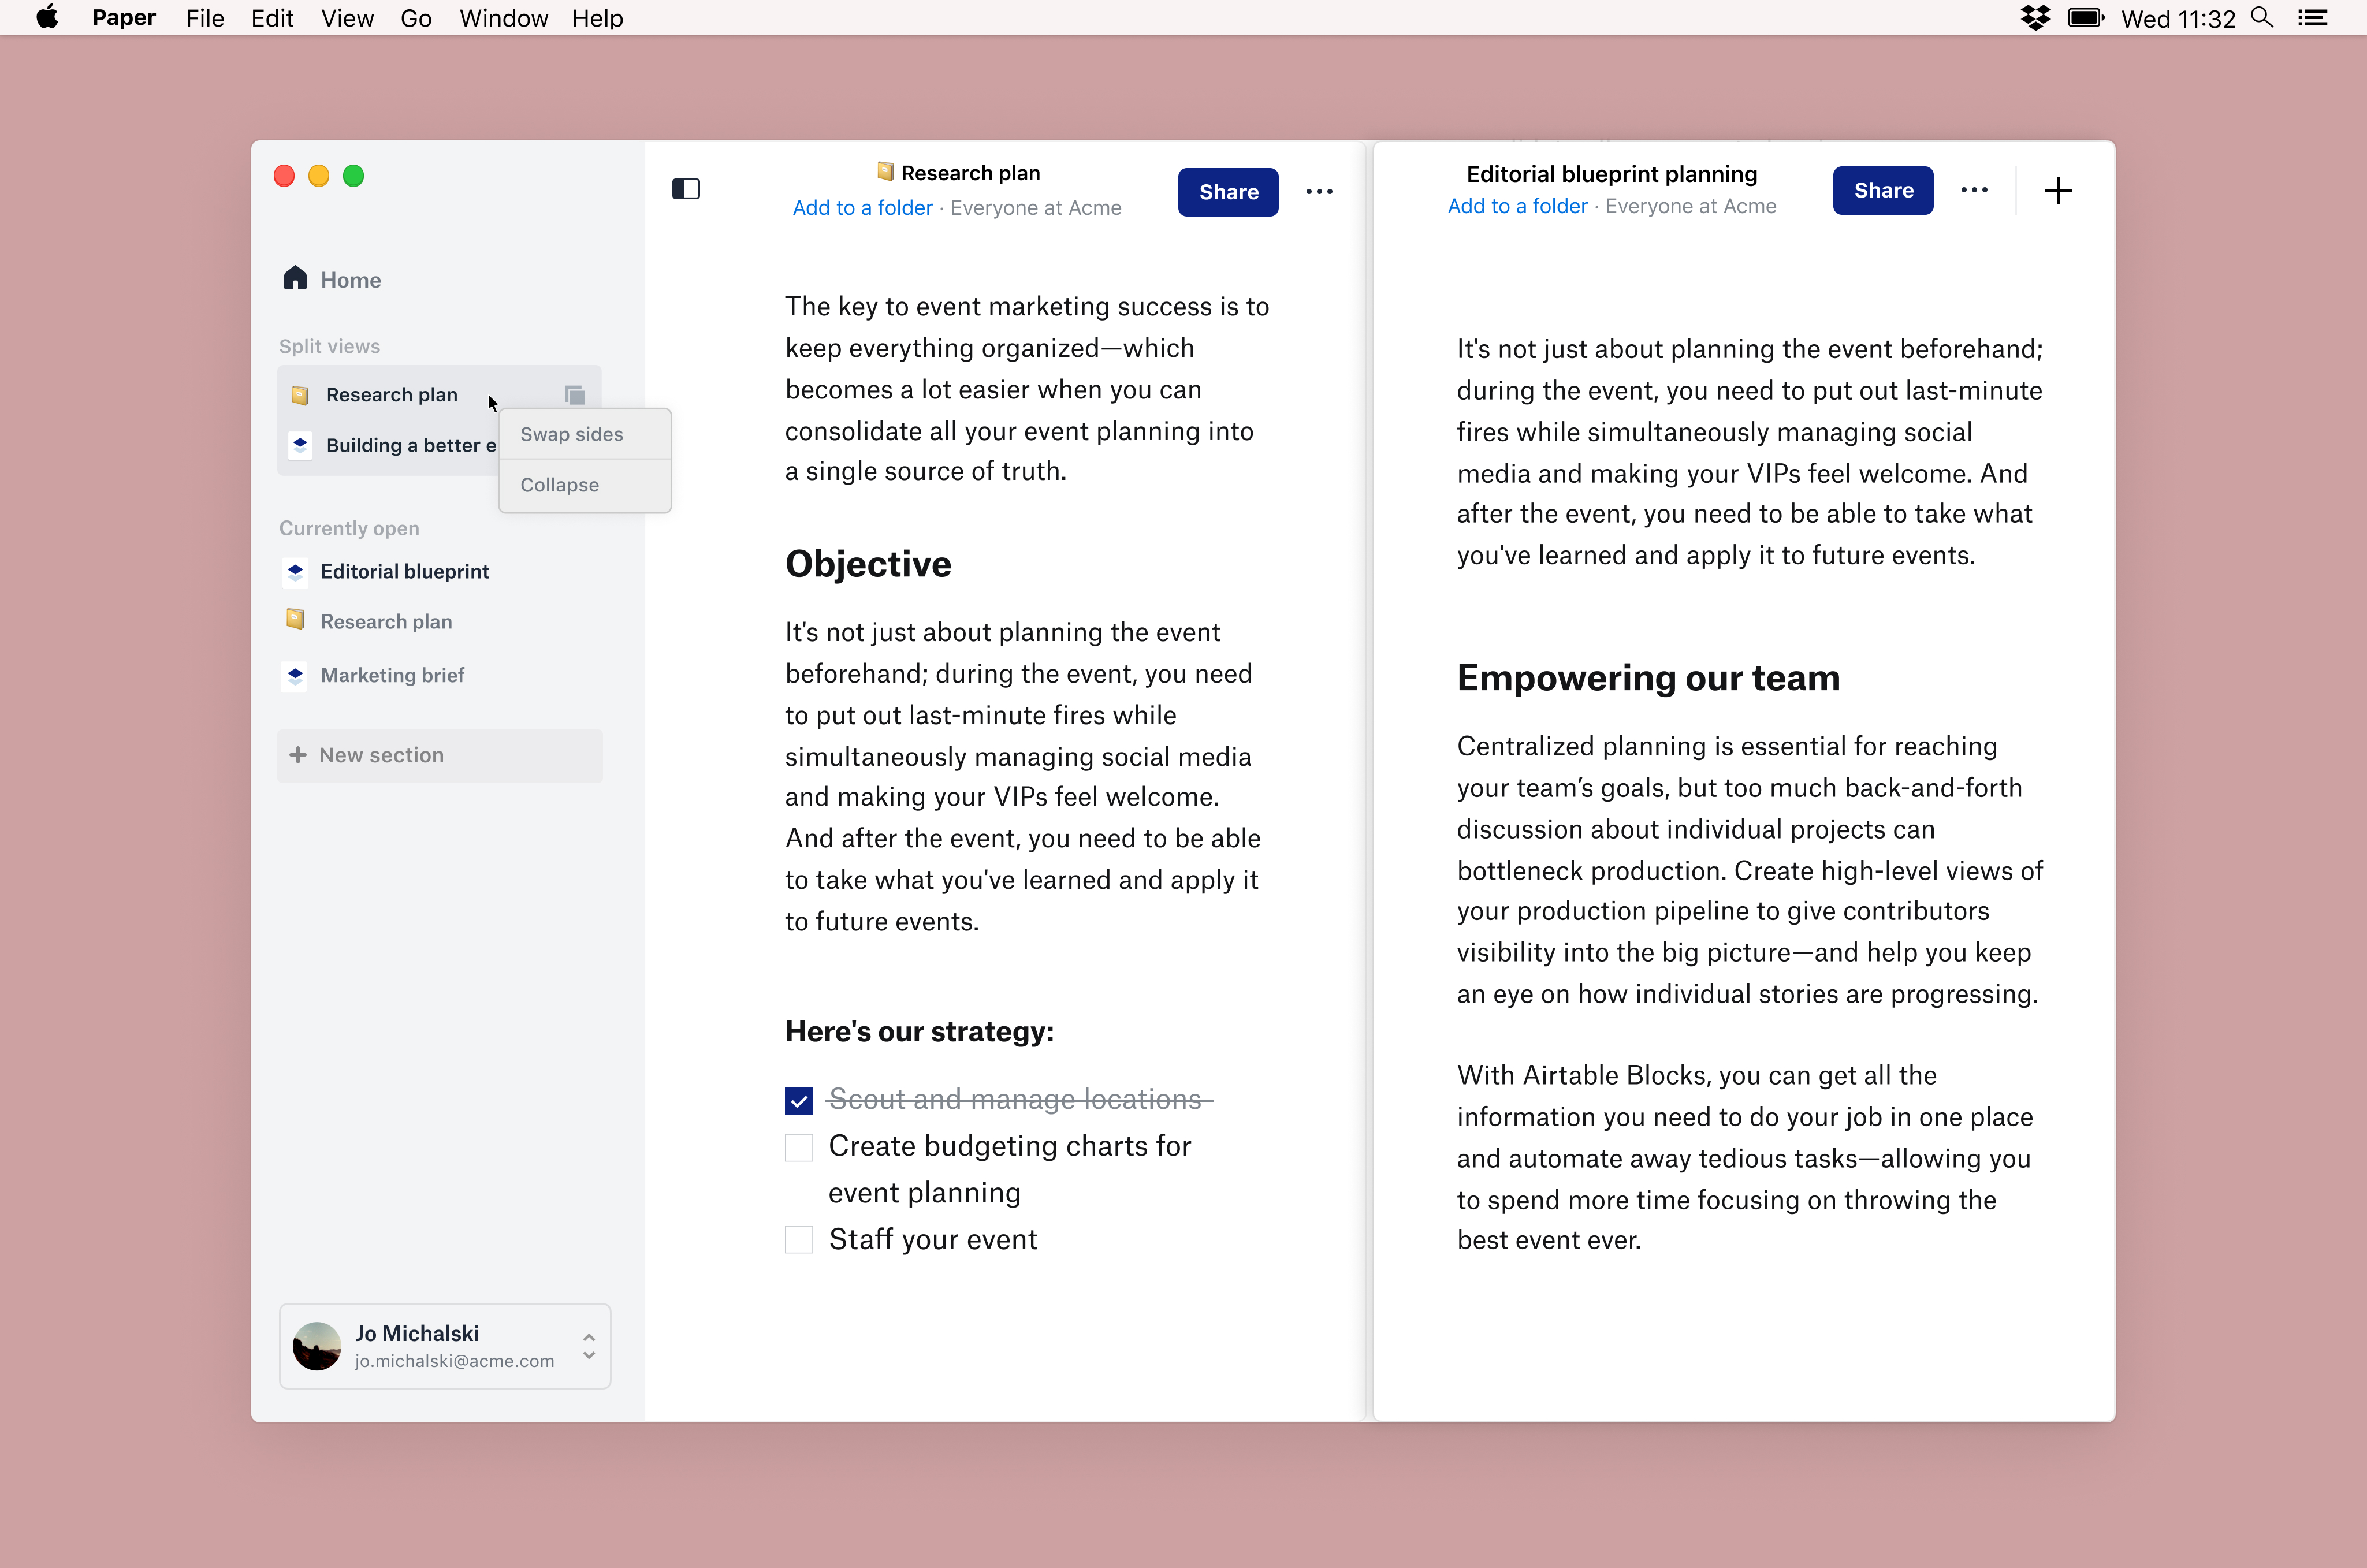
Task: Check Create budgeting charts checkbox
Action: 799,1147
